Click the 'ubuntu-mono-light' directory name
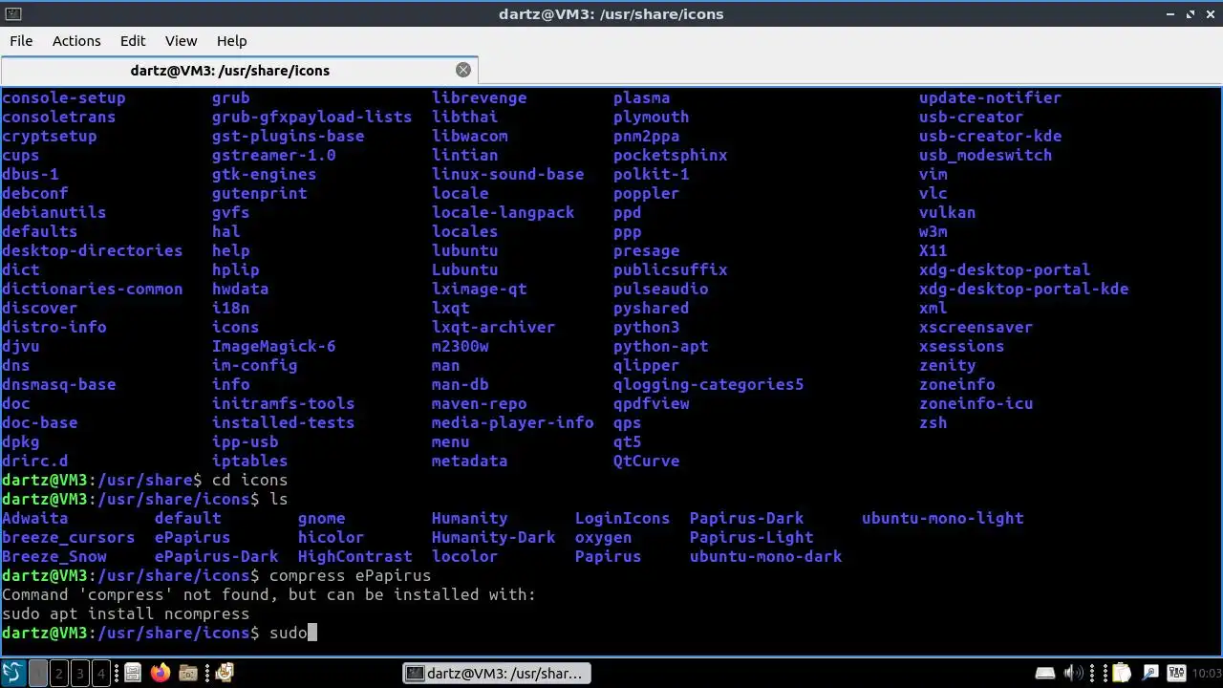 click(x=943, y=518)
